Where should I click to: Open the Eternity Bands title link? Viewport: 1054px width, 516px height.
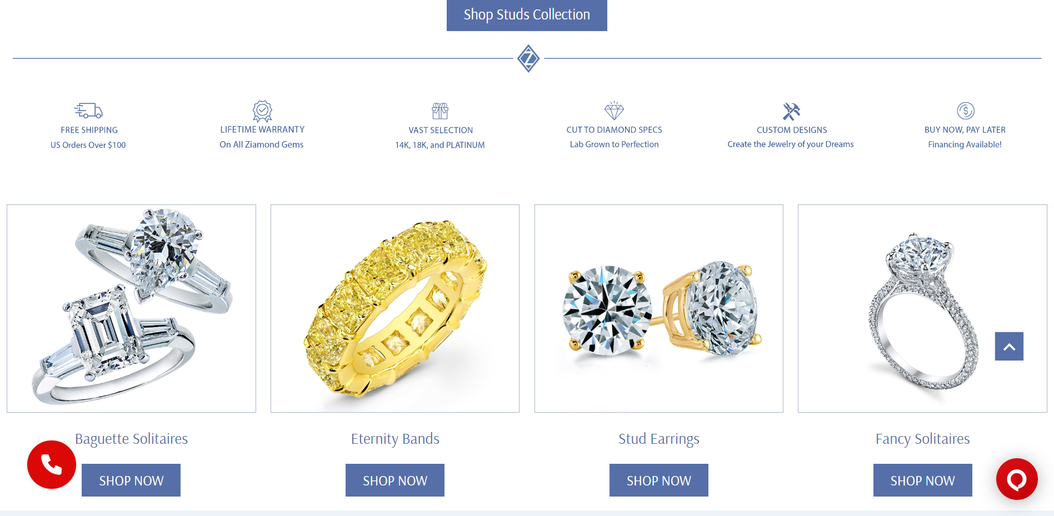point(395,439)
